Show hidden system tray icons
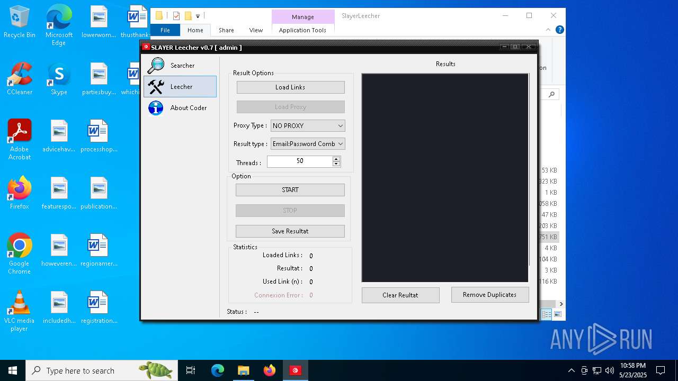Viewport: 678px width, 381px height. pos(571,370)
